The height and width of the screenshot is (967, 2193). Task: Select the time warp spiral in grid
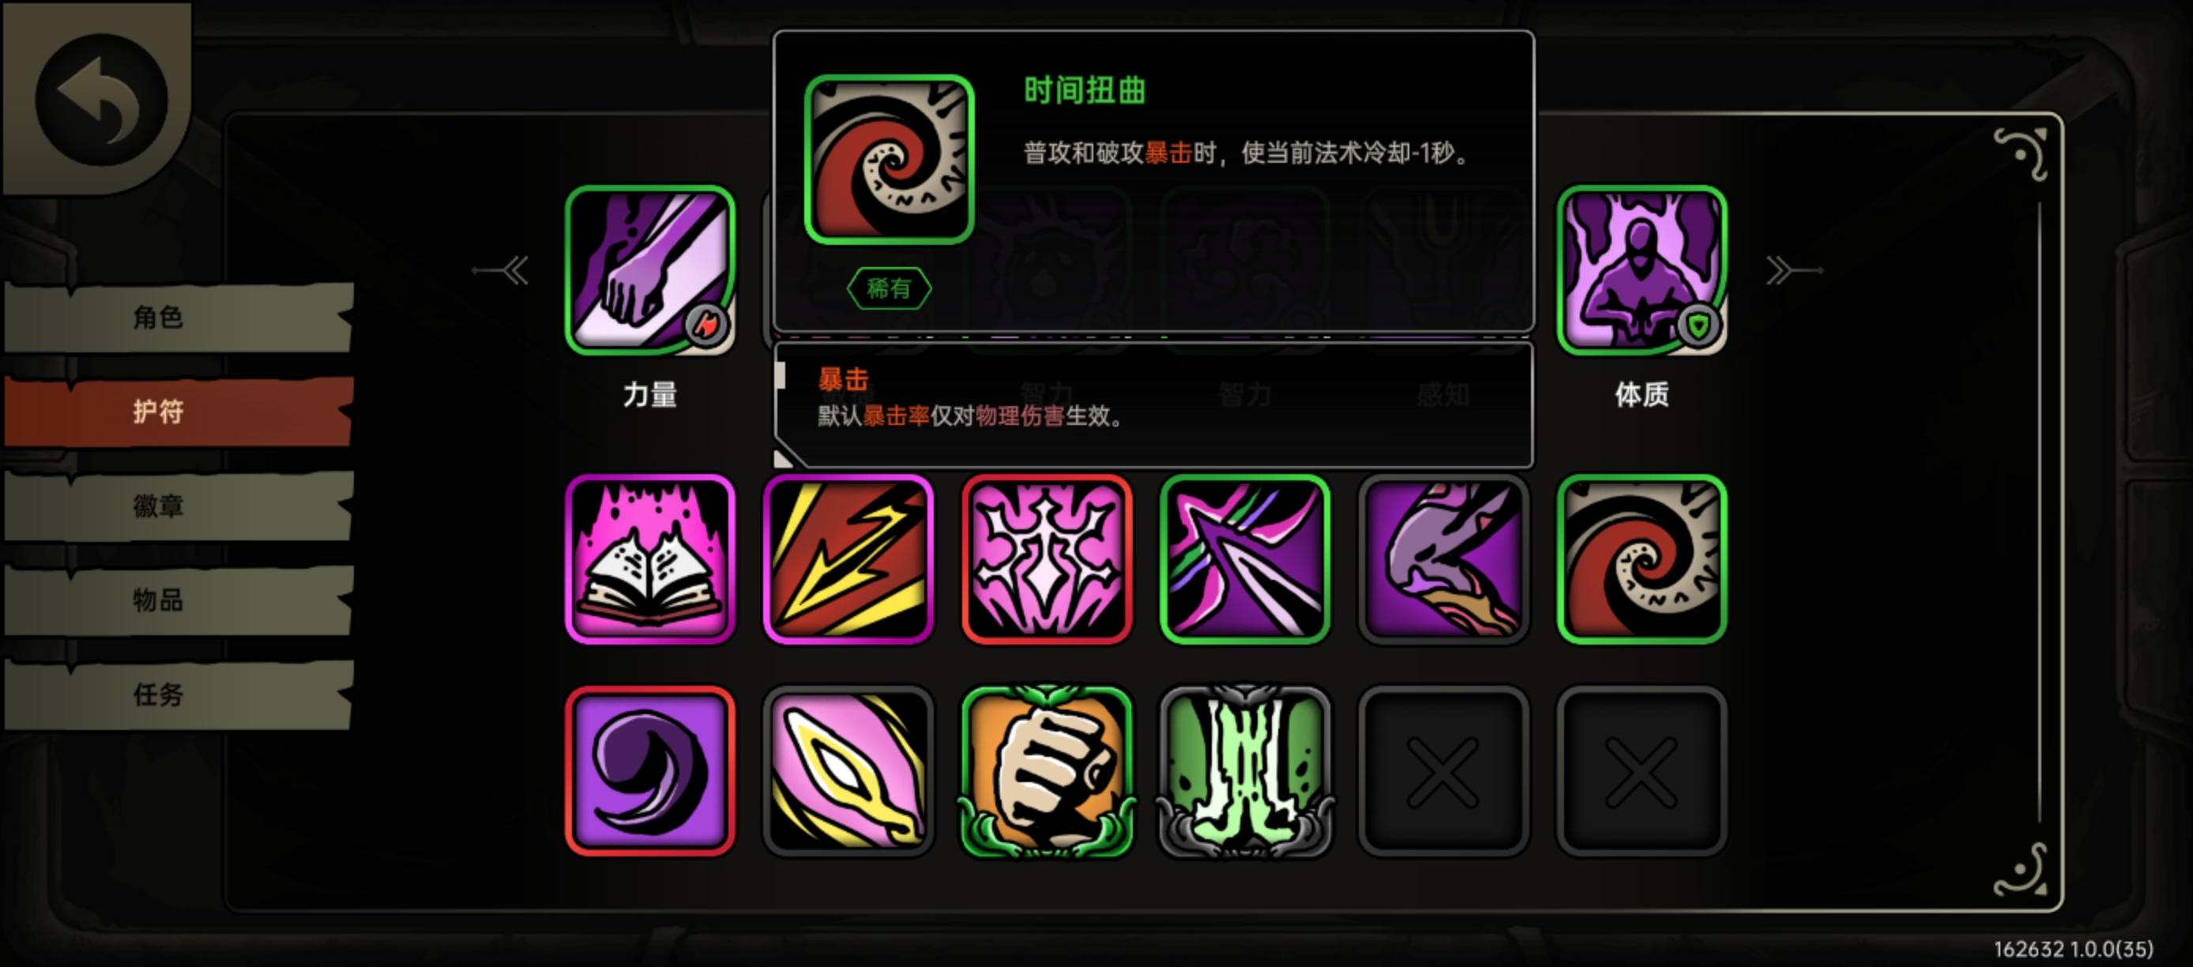click(x=1642, y=559)
